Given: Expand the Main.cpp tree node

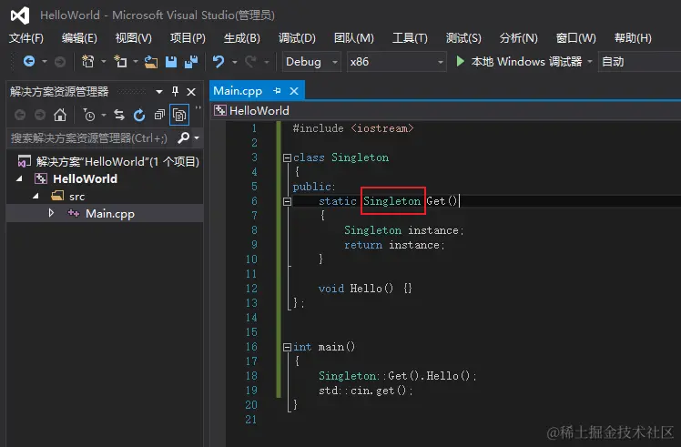Looking at the screenshot, I should pos(51,213).
